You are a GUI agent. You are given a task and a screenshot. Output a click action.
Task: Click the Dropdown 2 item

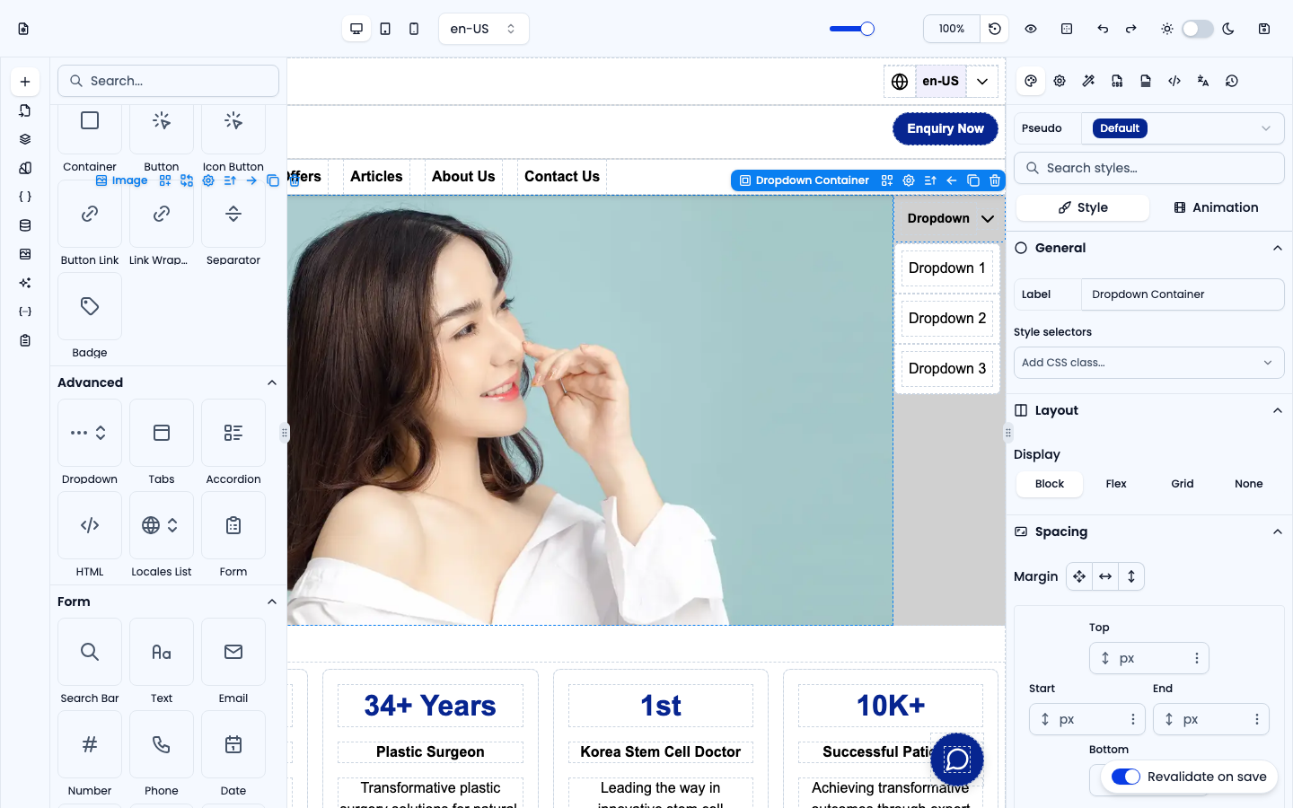[x=947, y=318]
